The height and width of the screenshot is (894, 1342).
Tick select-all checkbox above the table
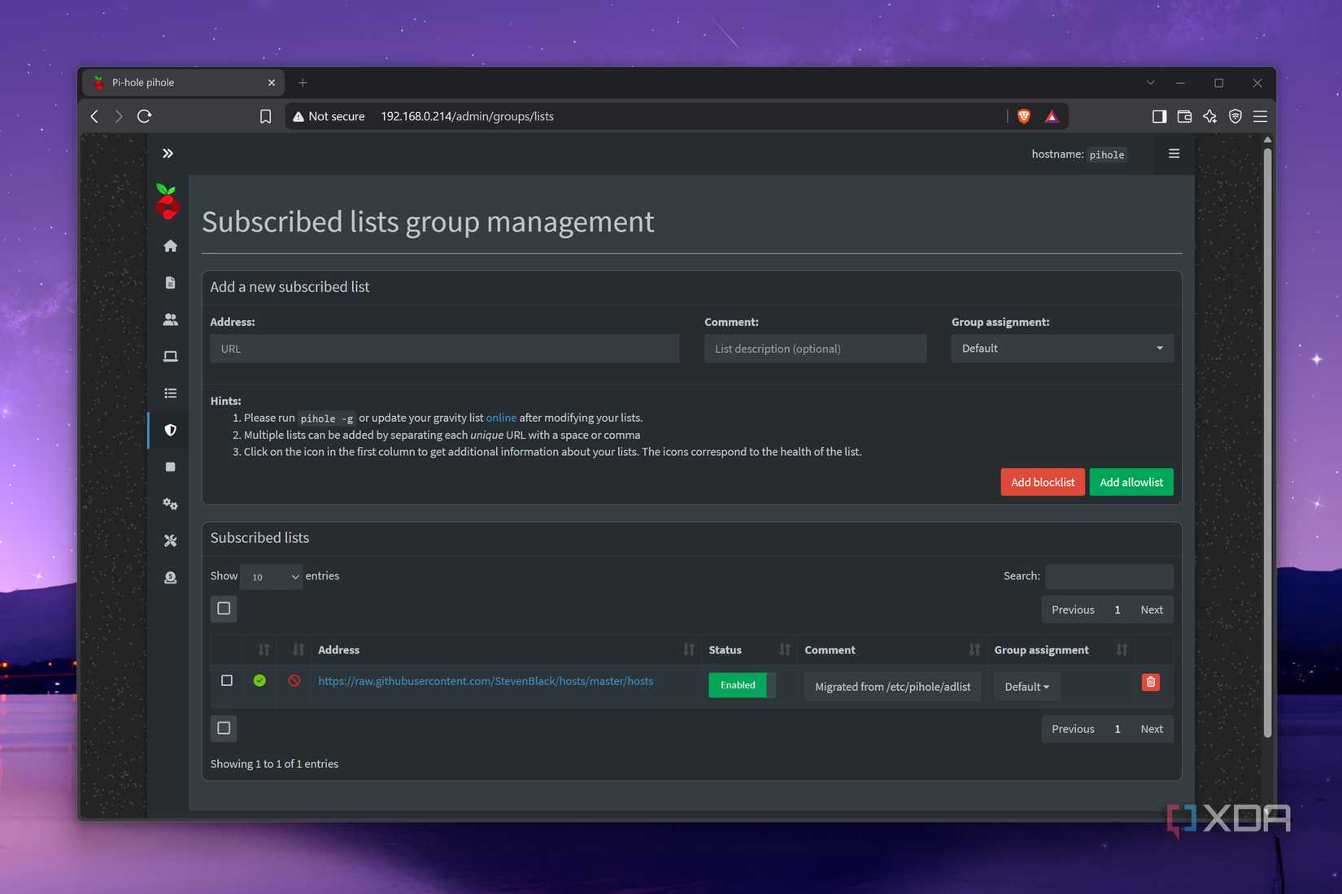tap(224, 609)
